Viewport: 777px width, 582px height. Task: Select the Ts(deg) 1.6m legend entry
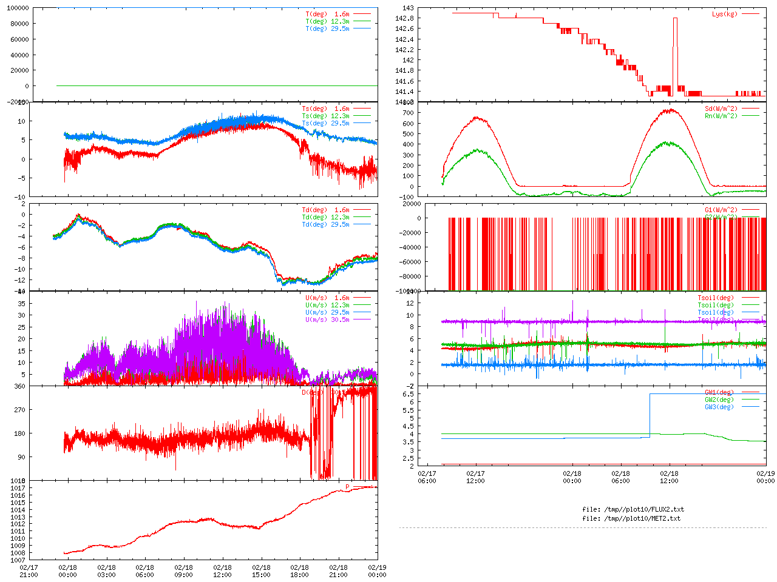click(x=325, y=109)
